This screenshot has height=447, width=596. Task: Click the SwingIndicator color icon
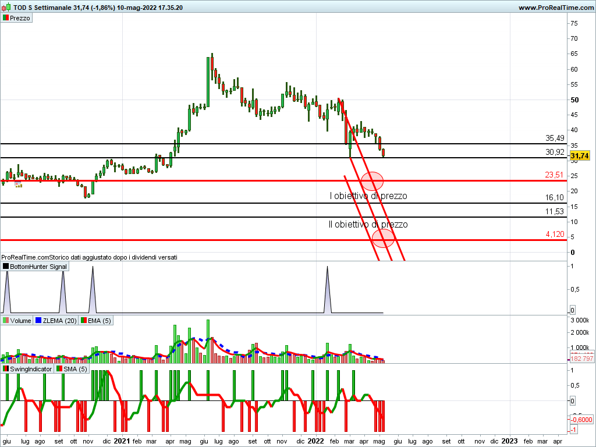point(5,369)
